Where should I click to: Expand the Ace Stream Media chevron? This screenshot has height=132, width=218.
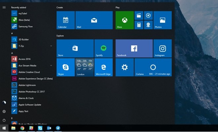click(x=51, y=65)
